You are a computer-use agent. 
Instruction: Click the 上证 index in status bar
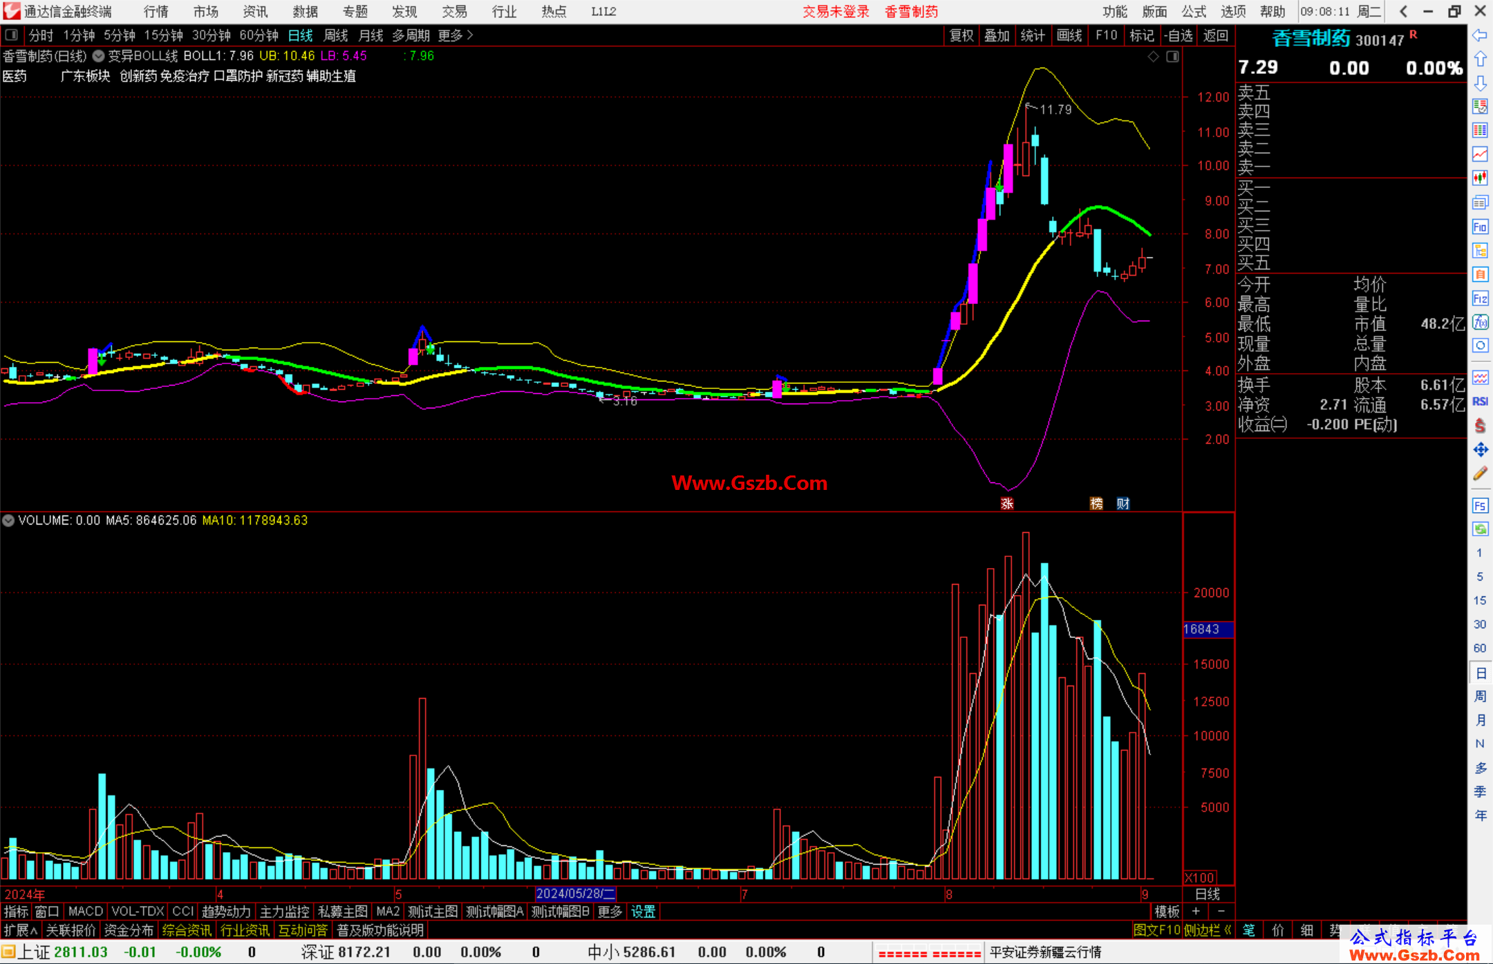tap(33, 952)
